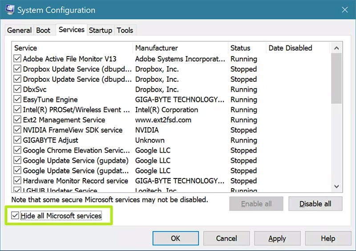Open the Tools tab

coord(125,30)
